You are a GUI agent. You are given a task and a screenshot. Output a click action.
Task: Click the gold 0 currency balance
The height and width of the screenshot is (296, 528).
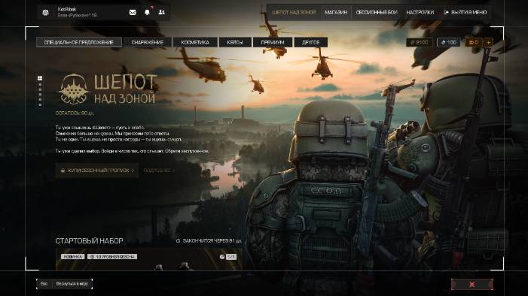(x=474, y=42)
